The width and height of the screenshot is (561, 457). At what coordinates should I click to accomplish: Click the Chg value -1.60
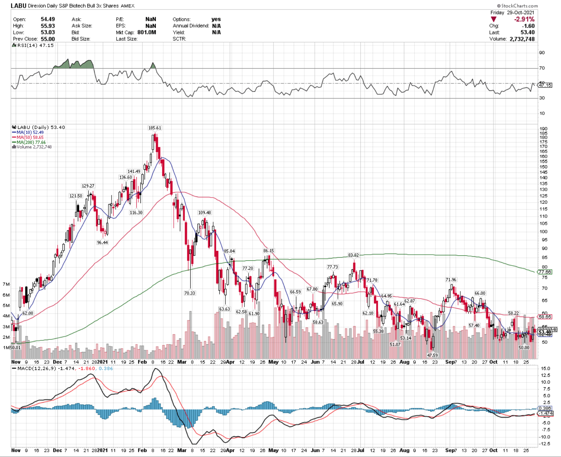pos(528,26)
